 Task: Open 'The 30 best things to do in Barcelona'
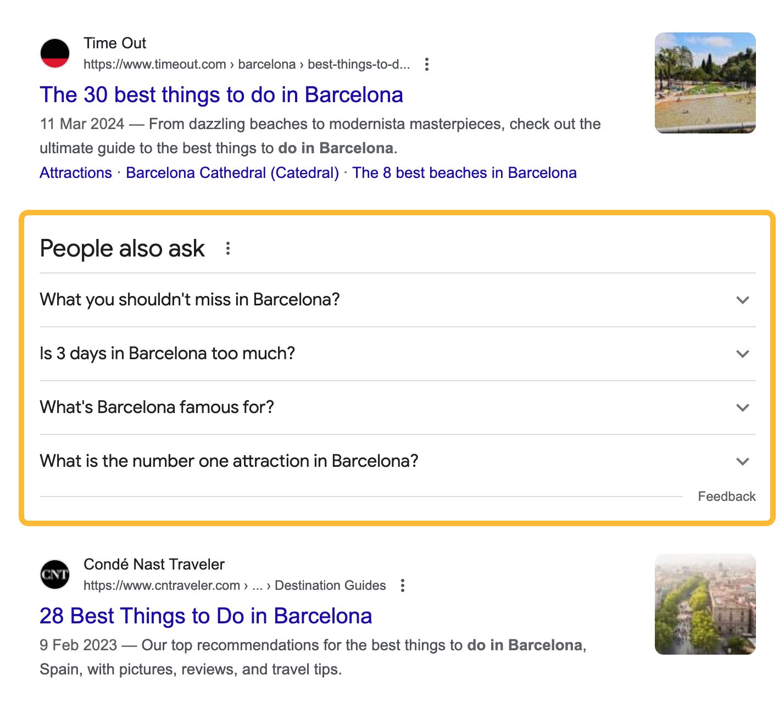(x=221, y=94)
